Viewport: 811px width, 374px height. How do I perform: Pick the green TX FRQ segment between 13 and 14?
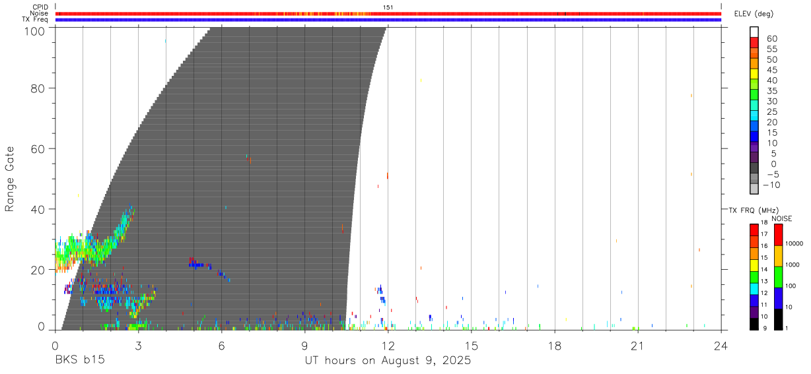click(754, 277)
